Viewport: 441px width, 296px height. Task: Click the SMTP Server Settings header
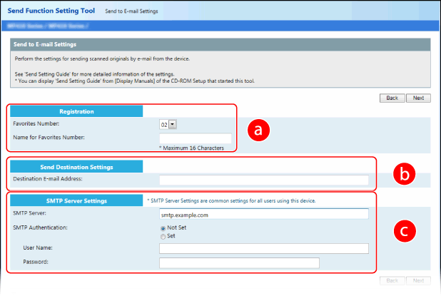tap(76, 200)
